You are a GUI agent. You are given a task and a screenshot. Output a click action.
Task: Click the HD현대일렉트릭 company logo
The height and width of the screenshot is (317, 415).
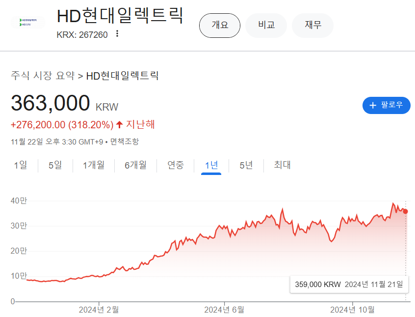point(27,23)
